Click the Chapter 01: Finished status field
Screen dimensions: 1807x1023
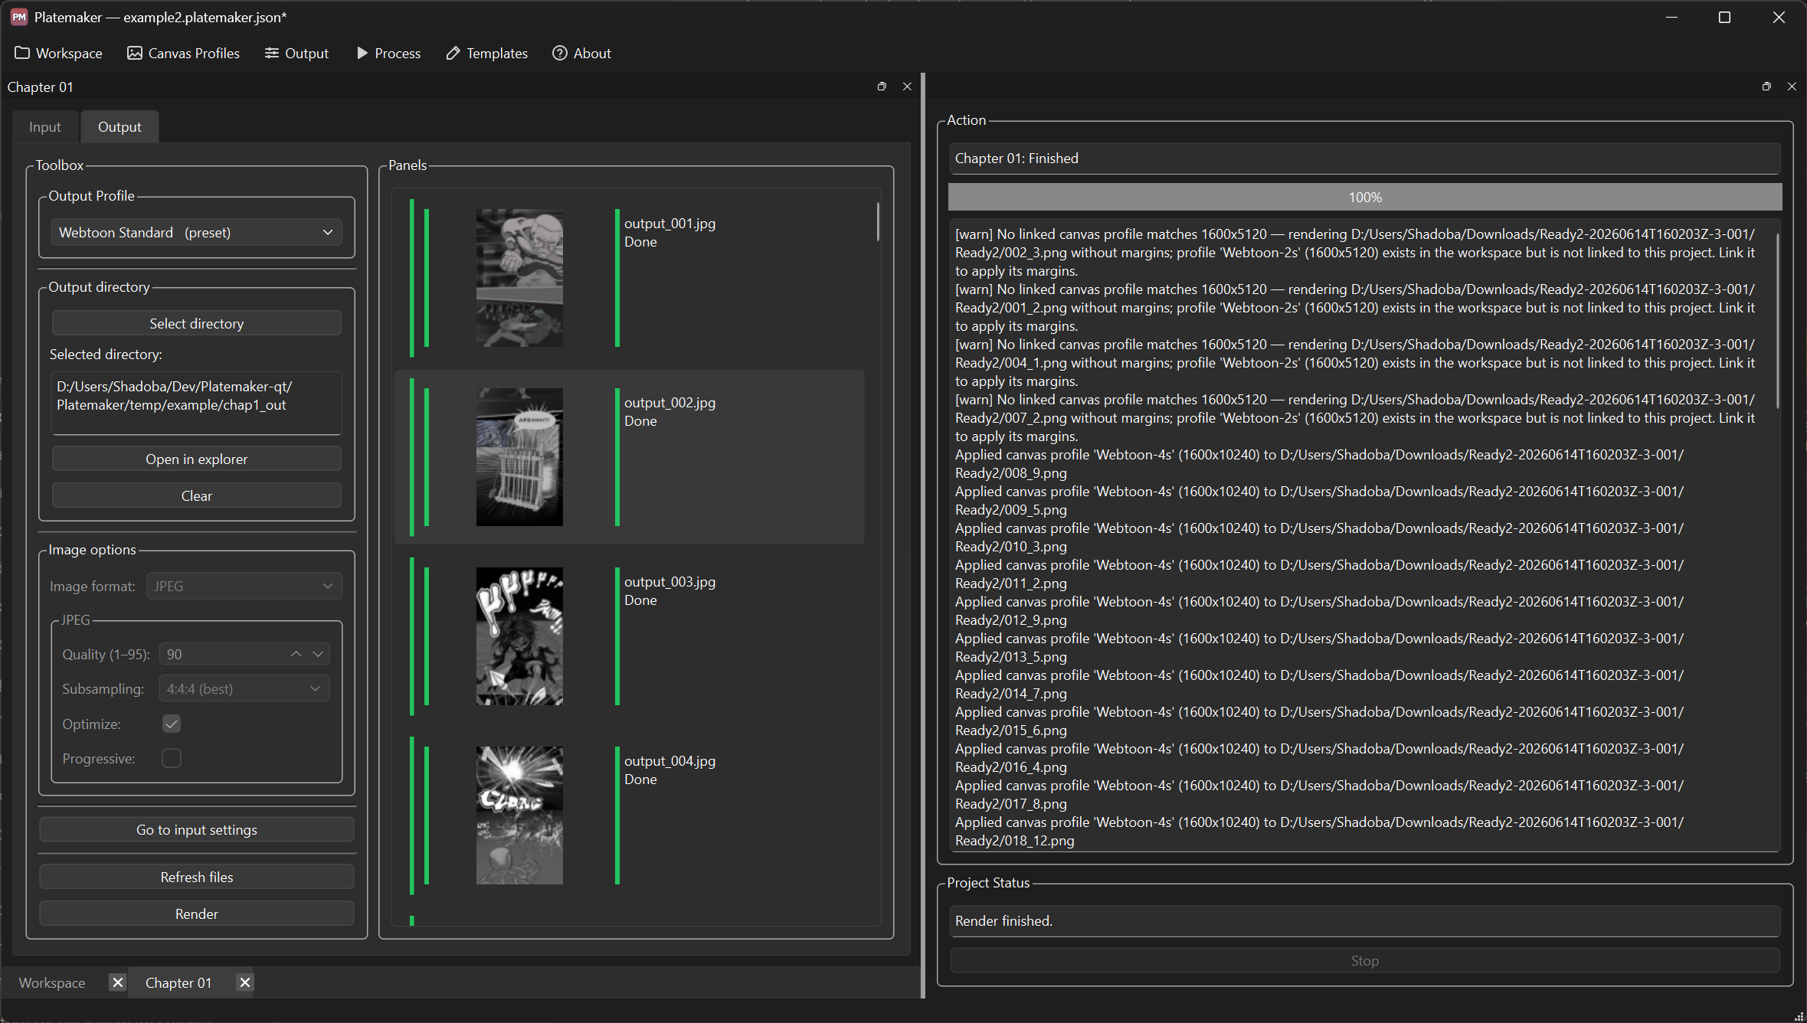(1365, 159)
